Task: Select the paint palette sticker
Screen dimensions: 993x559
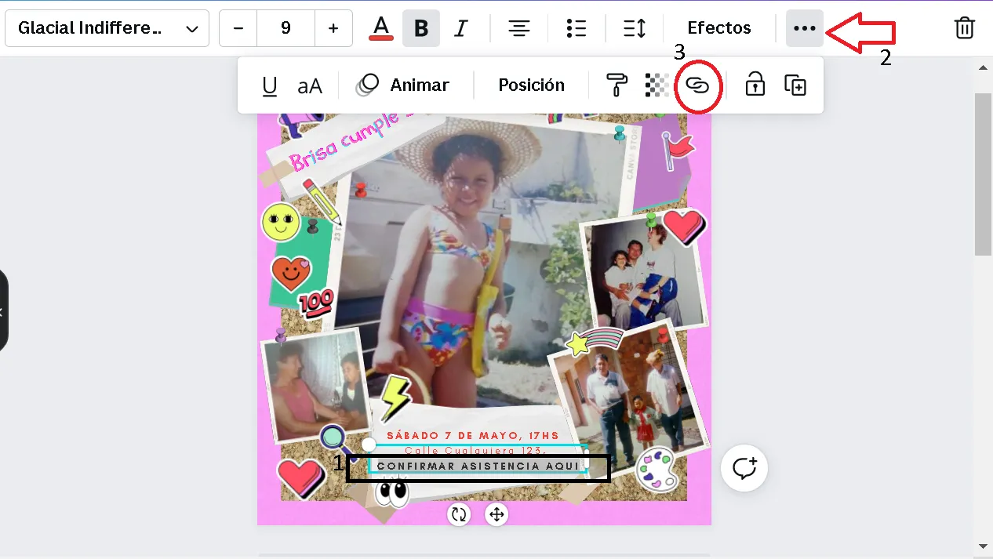Action: (656, 469)
